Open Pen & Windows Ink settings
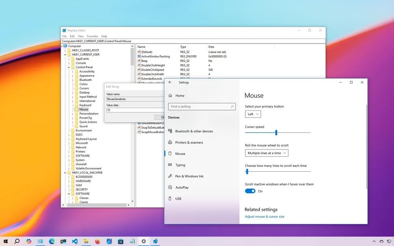Viewport: 394px width, 246px height. coord(189,177)
